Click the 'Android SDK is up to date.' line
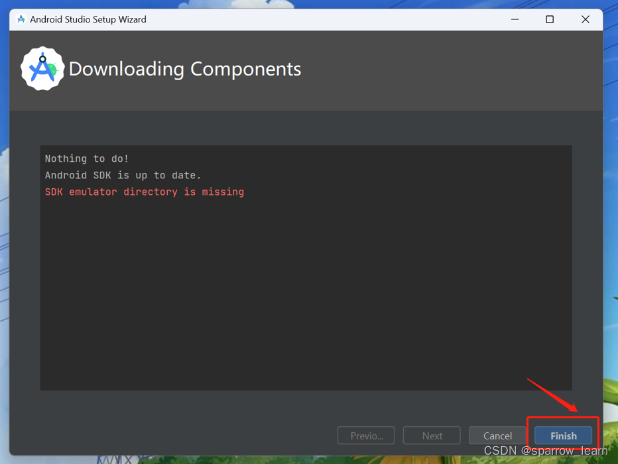This screenshot has height=464, width=618. [x=123, y=175]
